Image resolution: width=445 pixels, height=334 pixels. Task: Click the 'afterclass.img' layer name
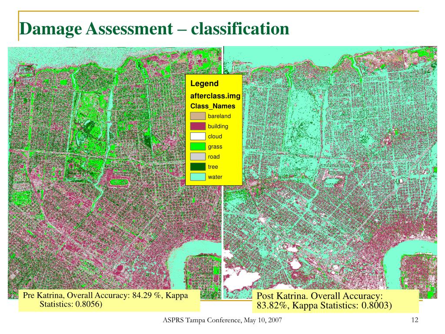[x=215, y=96]
